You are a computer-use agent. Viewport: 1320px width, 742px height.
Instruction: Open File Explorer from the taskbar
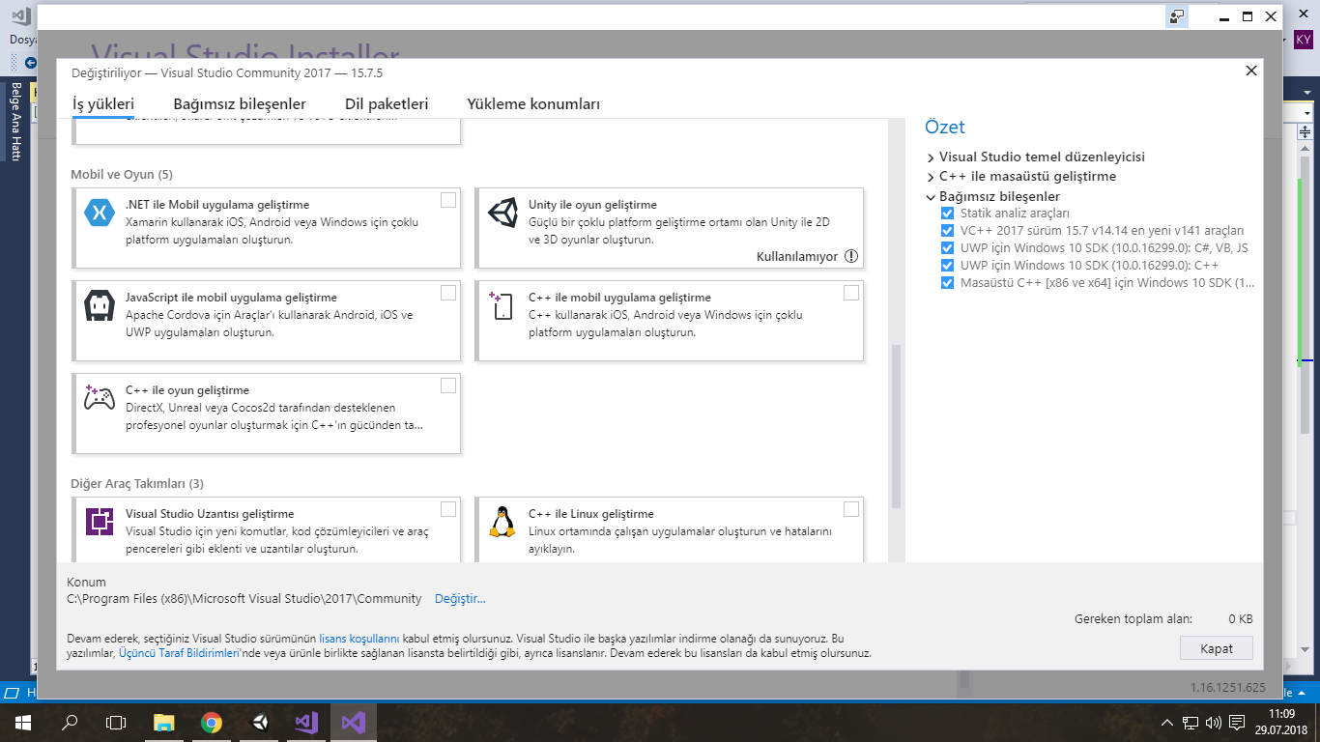click(164, 722)
